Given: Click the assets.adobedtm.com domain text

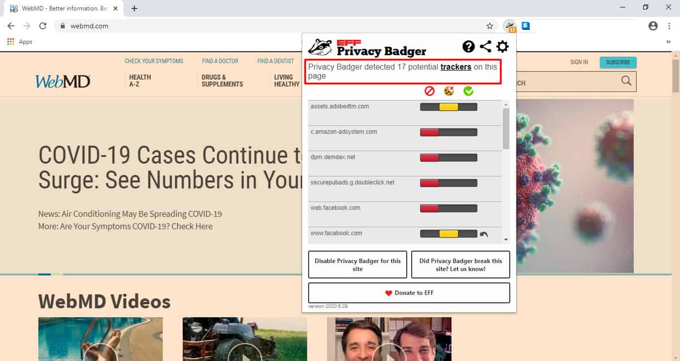Looking at the screenshot, I should 340,106.
